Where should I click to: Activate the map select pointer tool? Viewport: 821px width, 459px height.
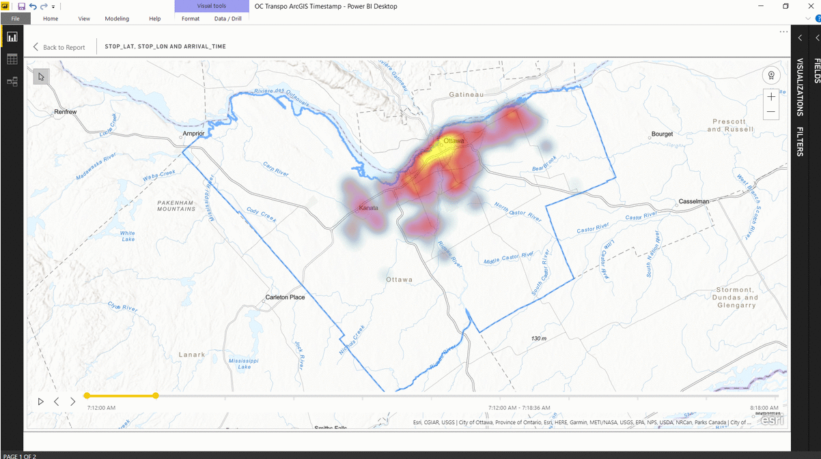pyautogui.click(x=41, y=76)
